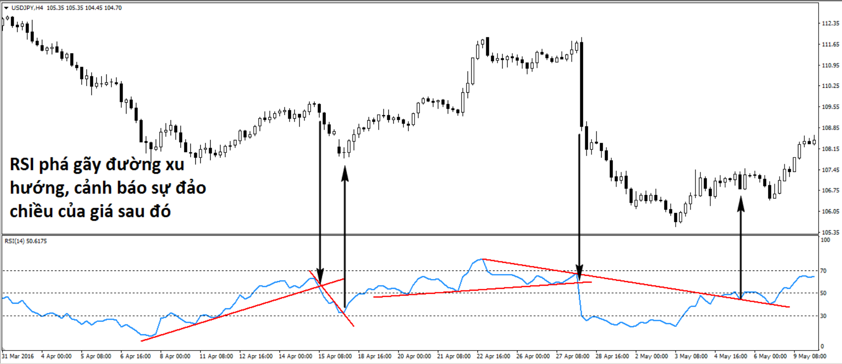This screenshot has height=364, width=842.
Task: Click the 106.05 price axis label
Action: pyautogui.click(x=831, y=211)
